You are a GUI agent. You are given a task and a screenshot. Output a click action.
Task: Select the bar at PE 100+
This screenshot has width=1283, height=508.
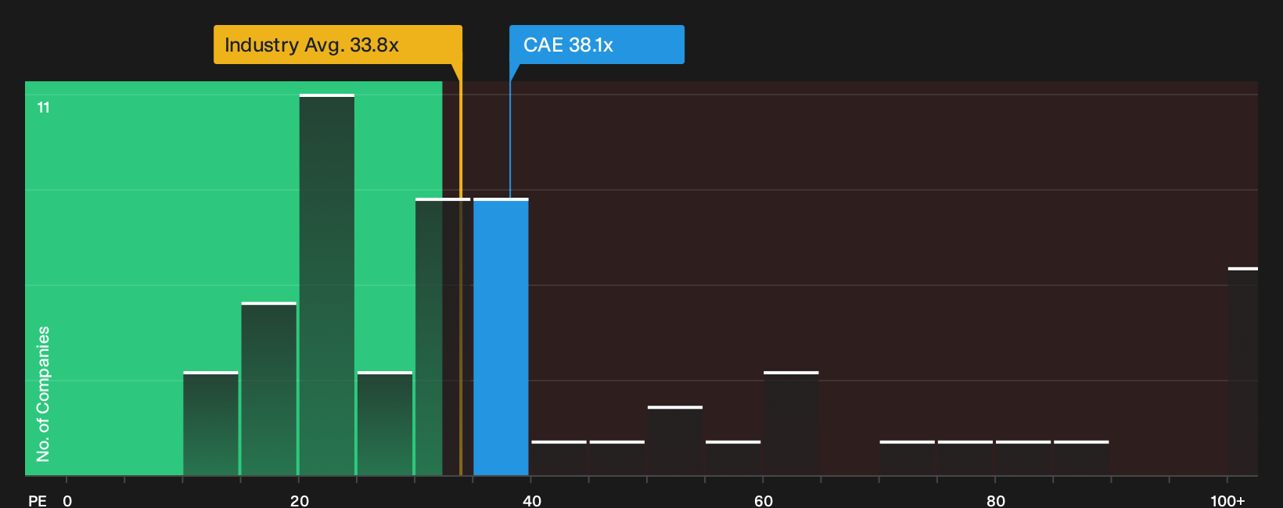[1243, 371]
